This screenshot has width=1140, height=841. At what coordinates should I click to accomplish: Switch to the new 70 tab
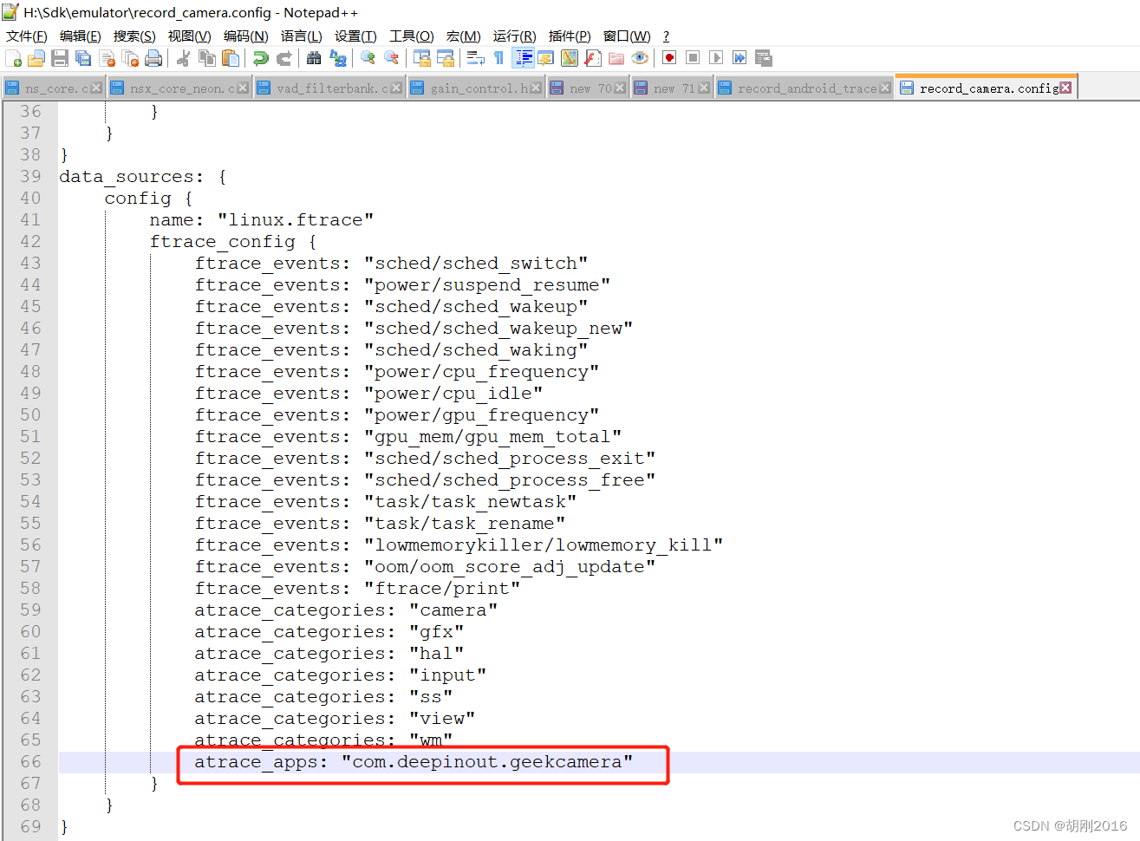pos(588,88)
